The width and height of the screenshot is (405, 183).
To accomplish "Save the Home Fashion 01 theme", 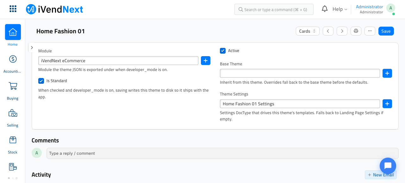I will pos(386,31).
